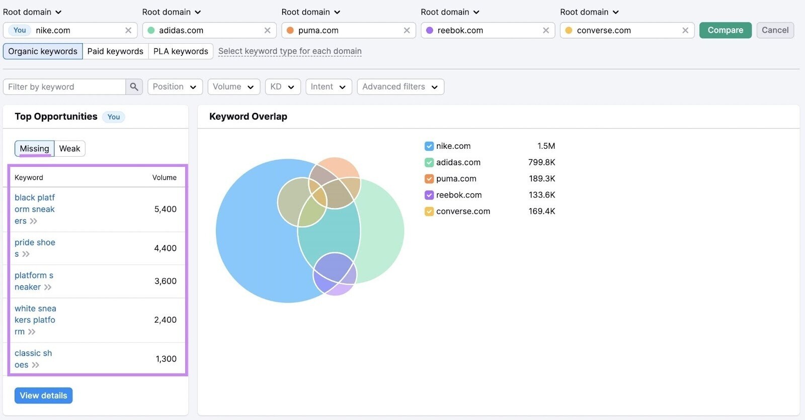Switch to PLA keywords tab
Viewport: 805px width, 420px height.
pyautogui.click(x=181, y=51)
